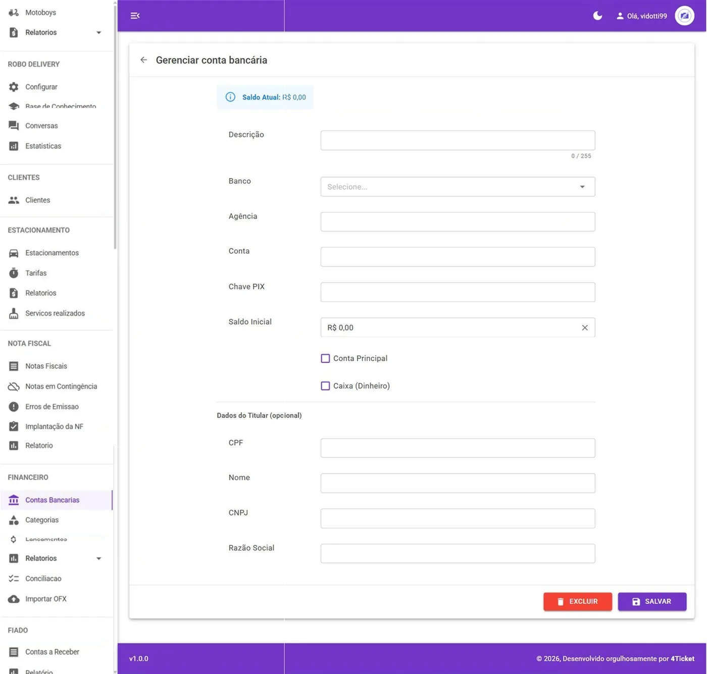
Task: Click the sidebar vertical scrollbar
Action: pos(115,126)
